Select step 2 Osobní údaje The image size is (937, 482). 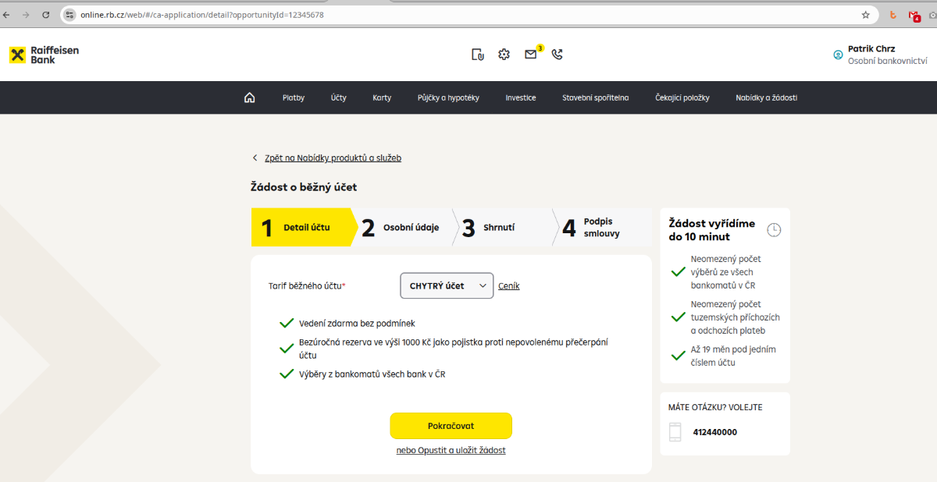[401, 228]
